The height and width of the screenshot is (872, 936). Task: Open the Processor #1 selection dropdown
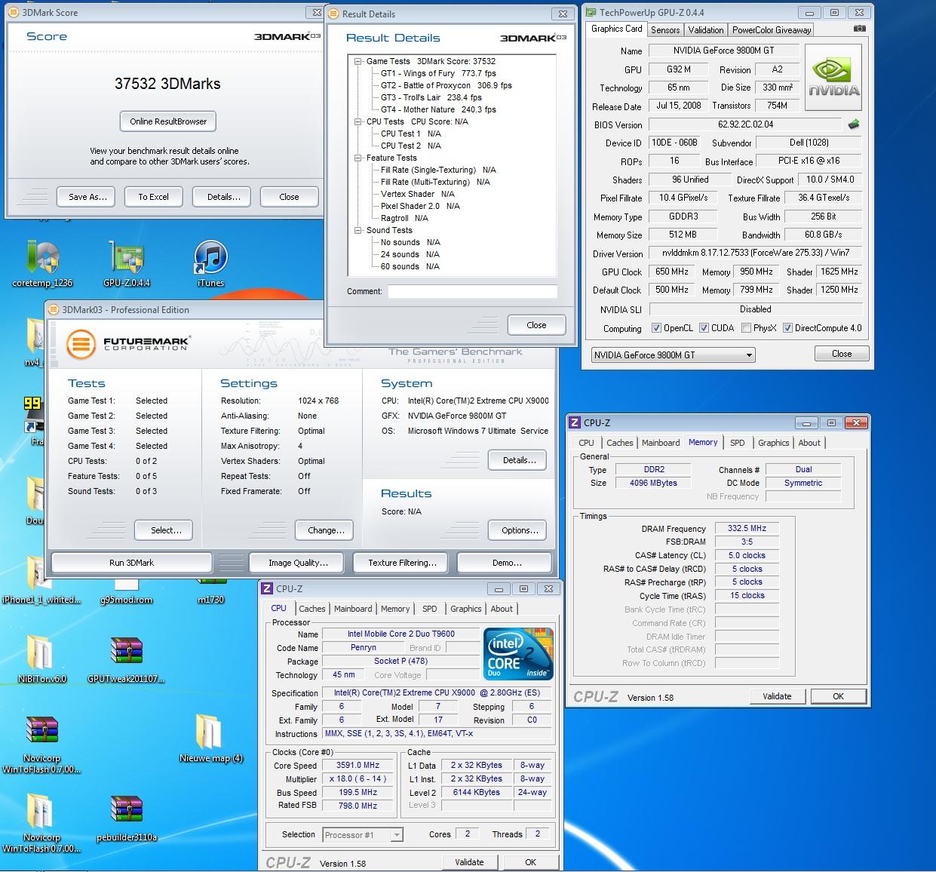click(363, 834)
